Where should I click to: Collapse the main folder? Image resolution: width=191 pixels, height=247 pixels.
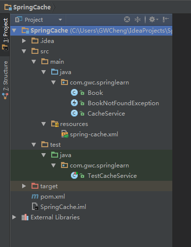(x=34, y=62)
